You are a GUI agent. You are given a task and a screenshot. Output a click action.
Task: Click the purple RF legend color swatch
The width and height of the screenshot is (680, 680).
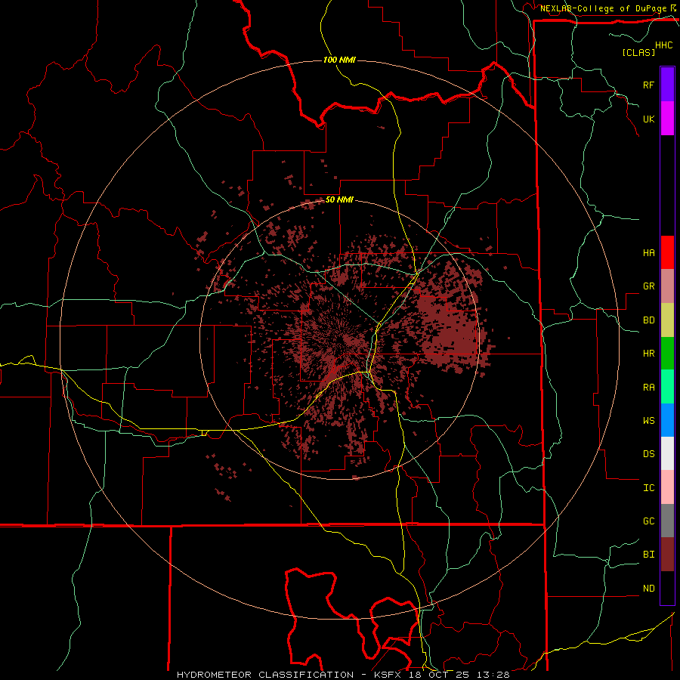point(667,85)
